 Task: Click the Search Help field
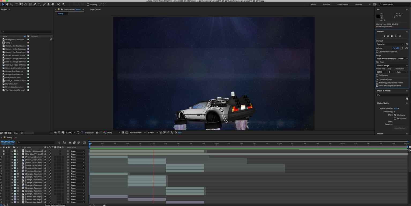(x=394, y=5)
